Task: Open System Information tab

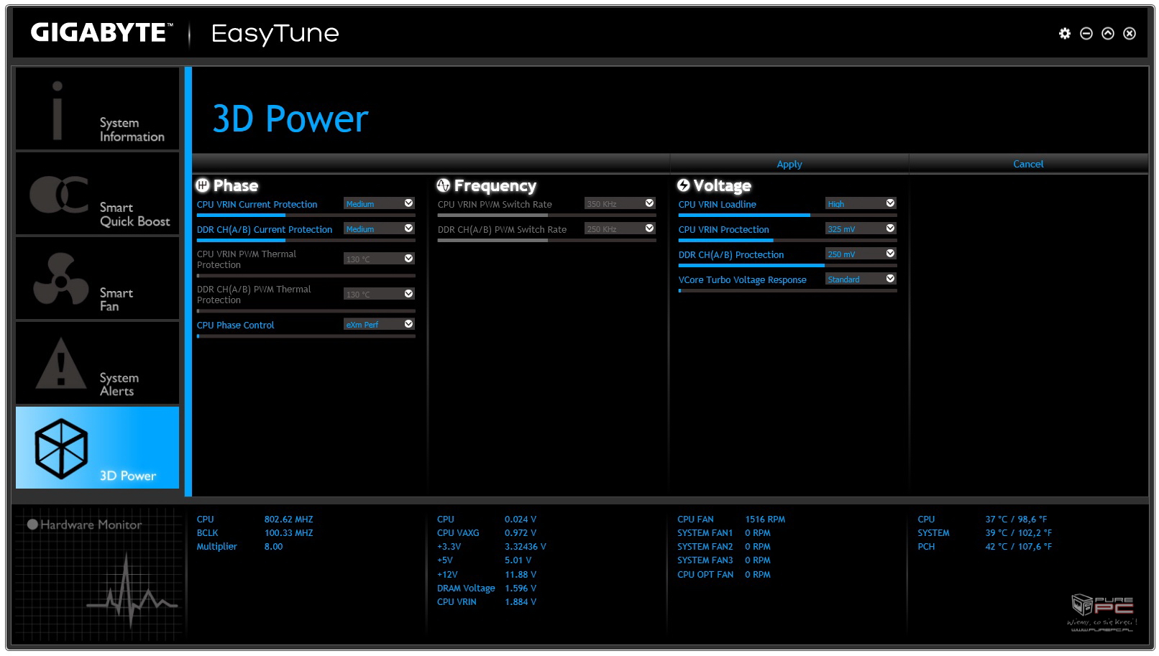Action: [x=98, y=108]
